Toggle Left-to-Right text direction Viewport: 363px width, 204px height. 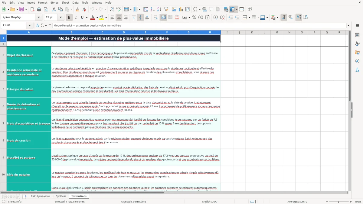(284, 18)
